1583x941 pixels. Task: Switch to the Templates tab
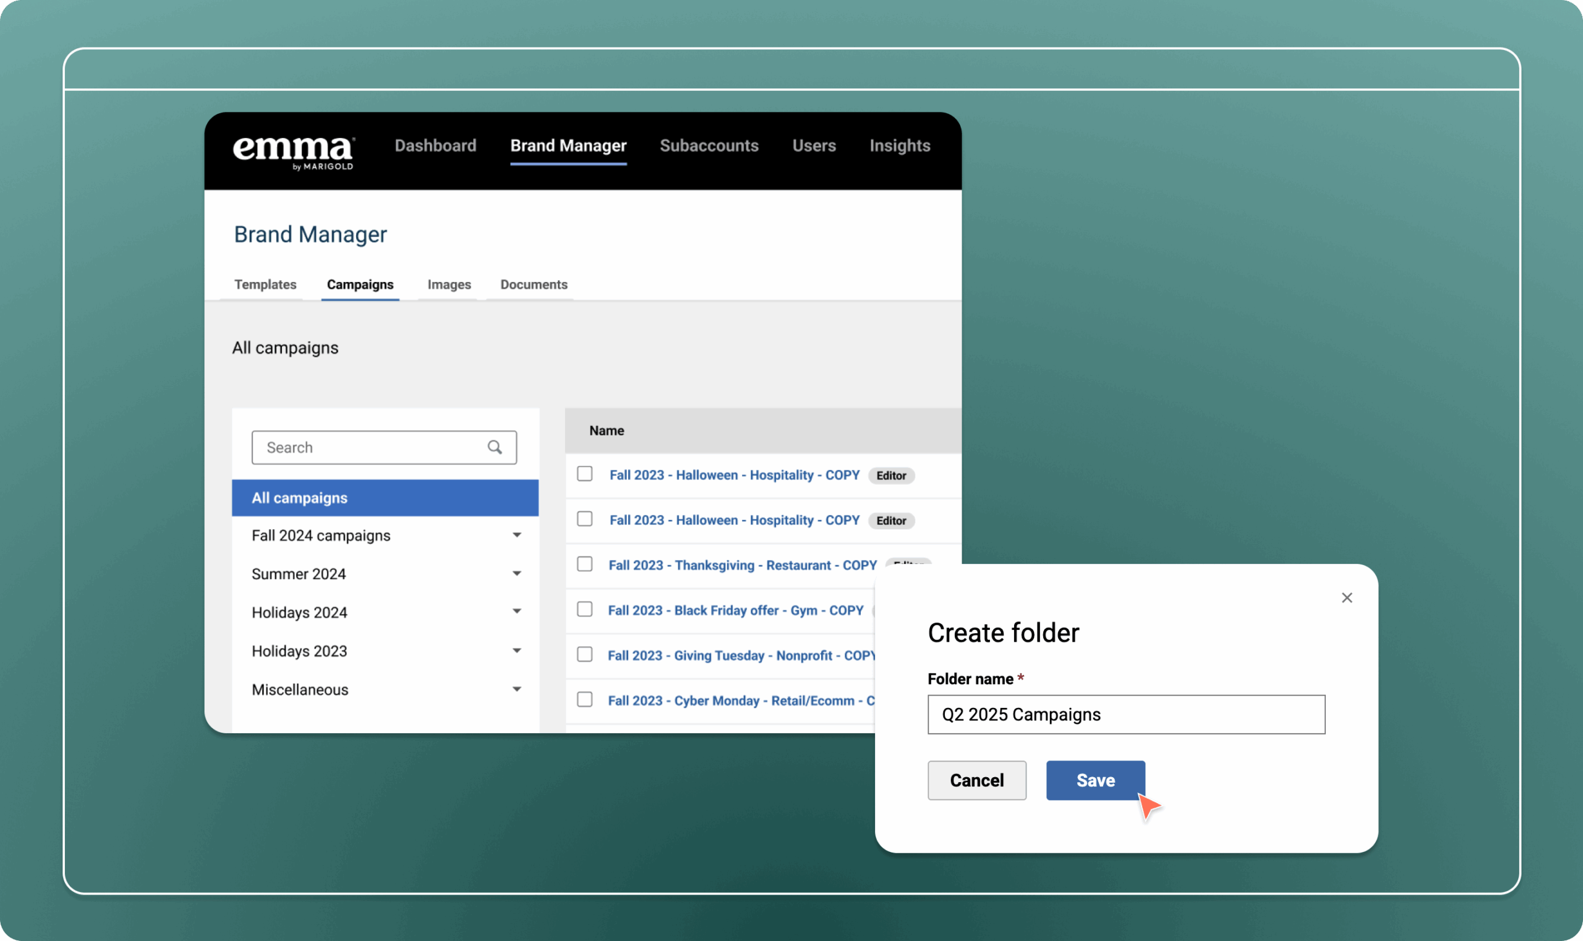pyautogui.click(x=265, y=284)
